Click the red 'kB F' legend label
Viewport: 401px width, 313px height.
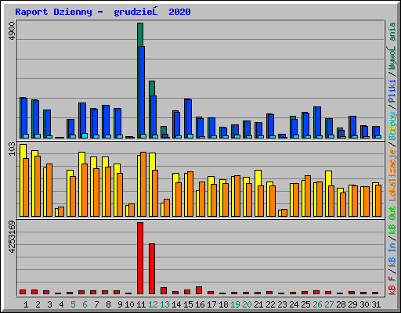click(392, 285)
